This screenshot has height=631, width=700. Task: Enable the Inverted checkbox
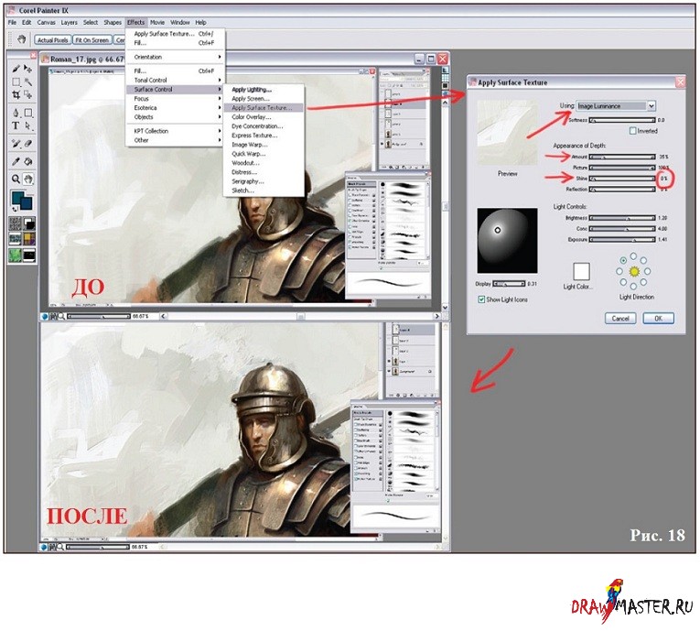[x=632, y=131]
